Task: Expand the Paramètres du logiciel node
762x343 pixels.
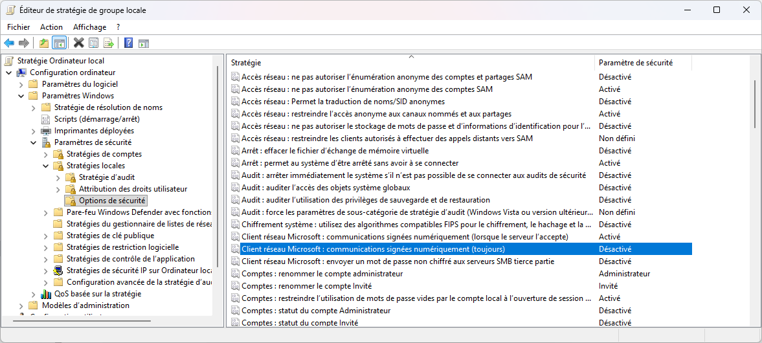Action: tap(21, 84)
